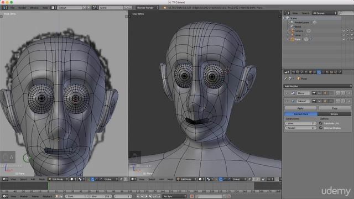Viewport: 354px width, 199px height.
Task: Open Global orientation dropdown in right viewport
Action: click(x=239, y=179)
